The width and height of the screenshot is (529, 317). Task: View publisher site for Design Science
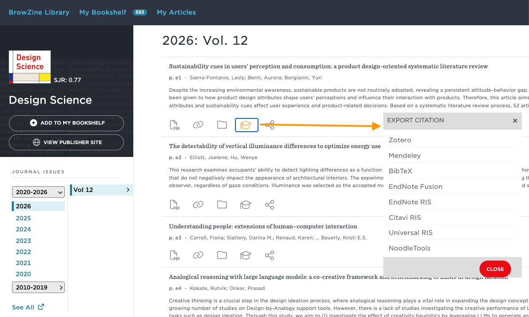(x=67, y=142)
